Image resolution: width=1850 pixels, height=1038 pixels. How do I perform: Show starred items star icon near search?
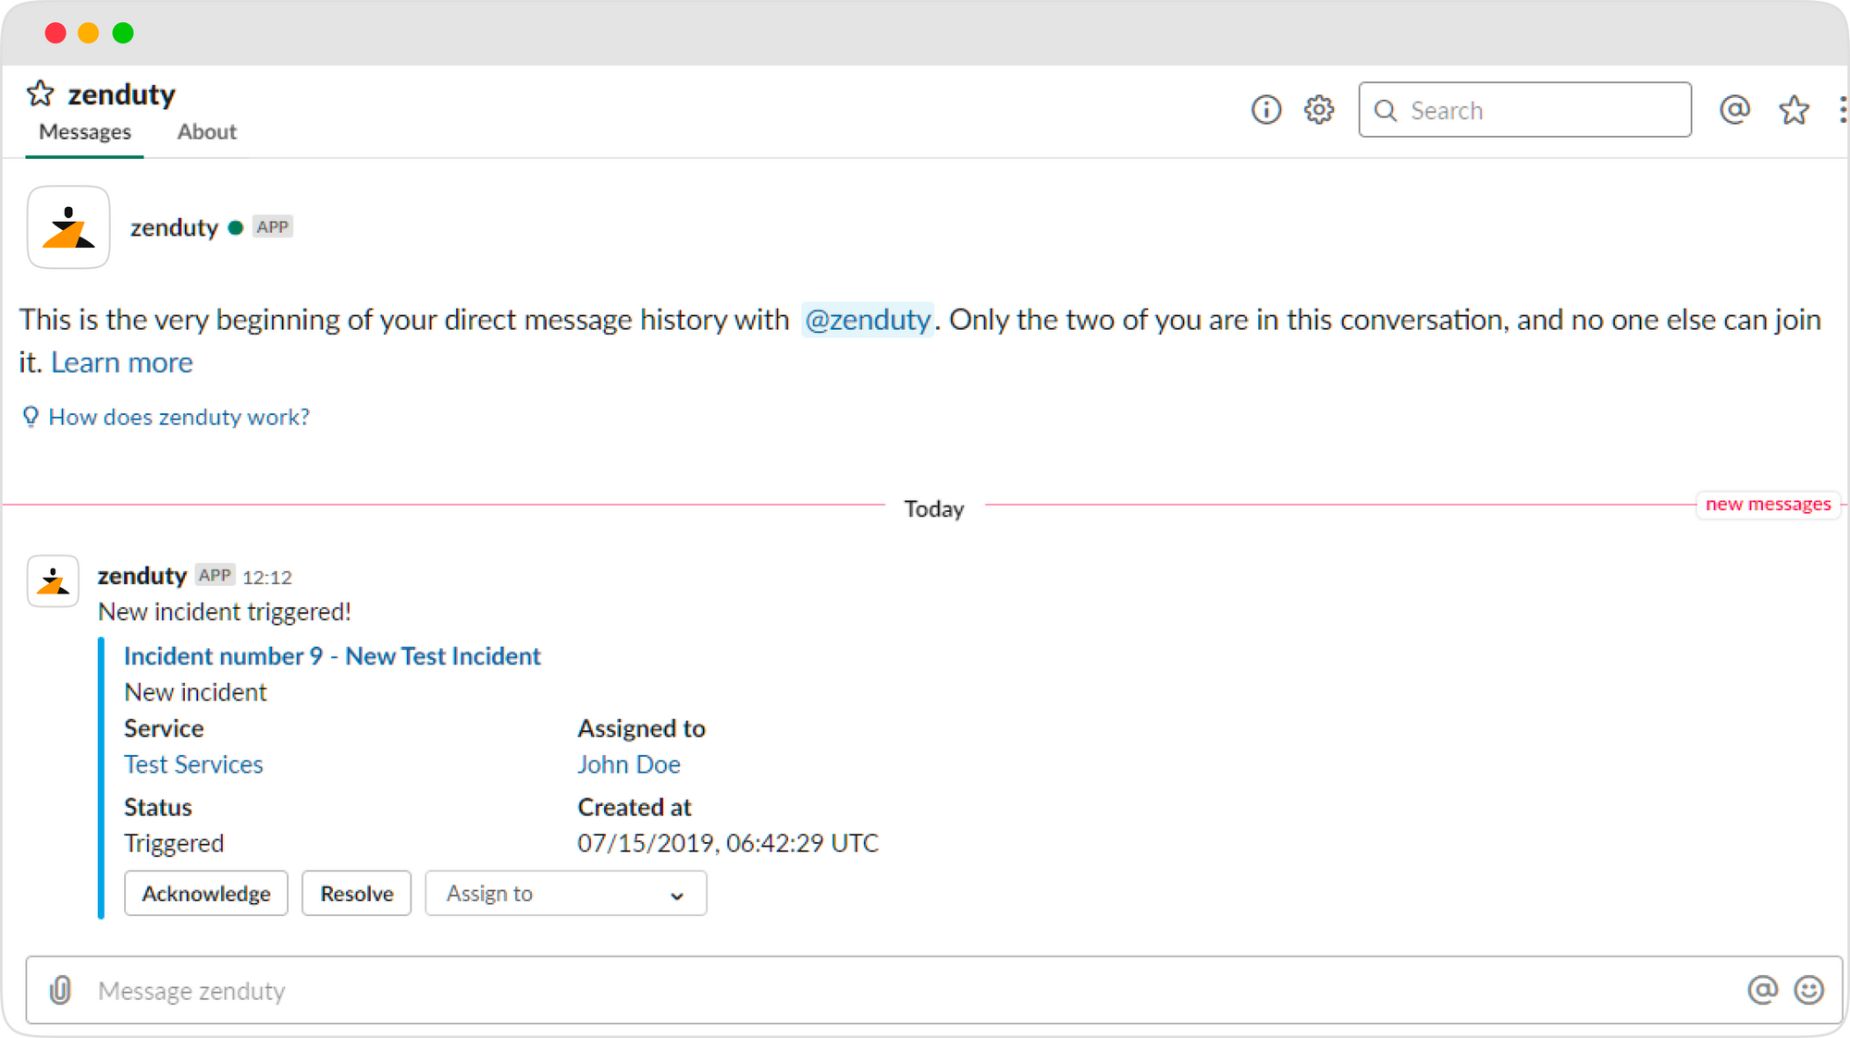point(1794,110)
